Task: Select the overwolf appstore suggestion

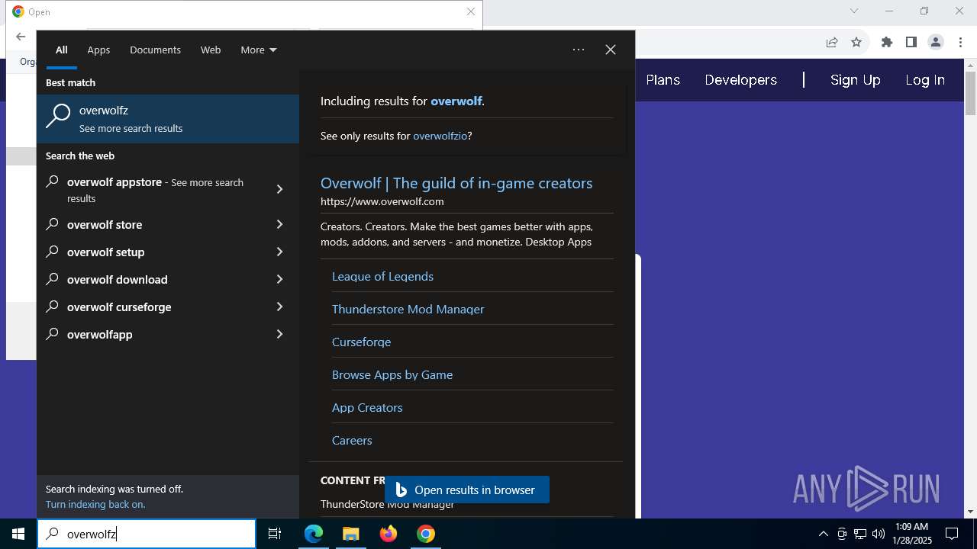Action: pos(156,190)
